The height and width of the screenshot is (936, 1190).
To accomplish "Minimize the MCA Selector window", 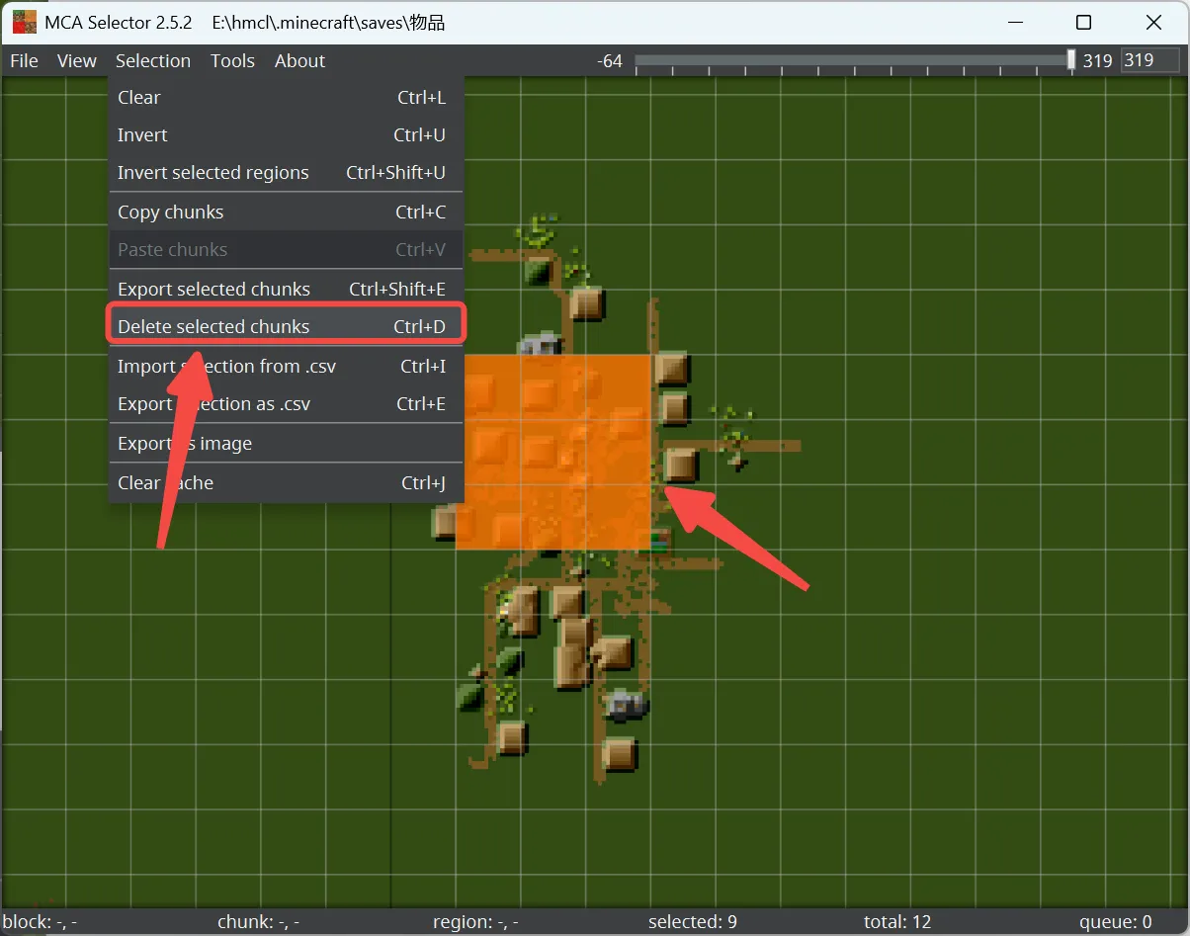I will [x=1015, y=22].
